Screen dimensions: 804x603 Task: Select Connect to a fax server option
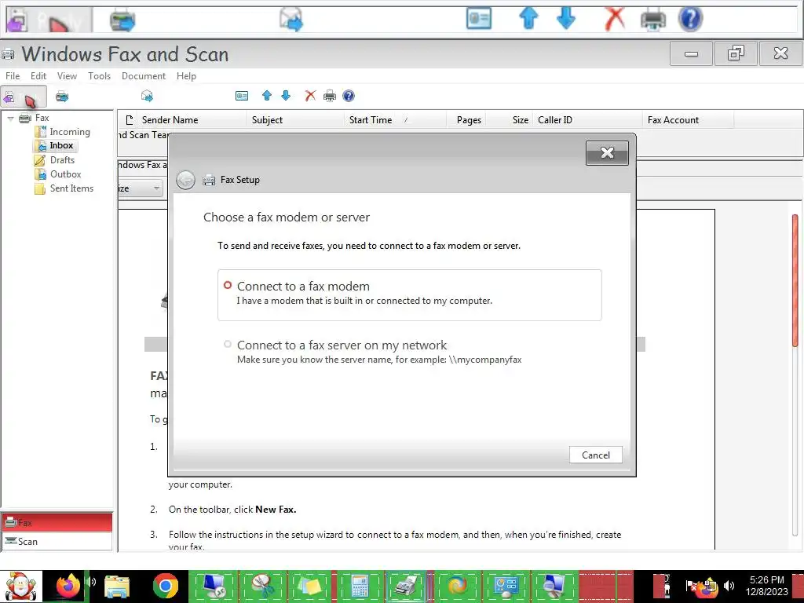(x=409, y=352)
